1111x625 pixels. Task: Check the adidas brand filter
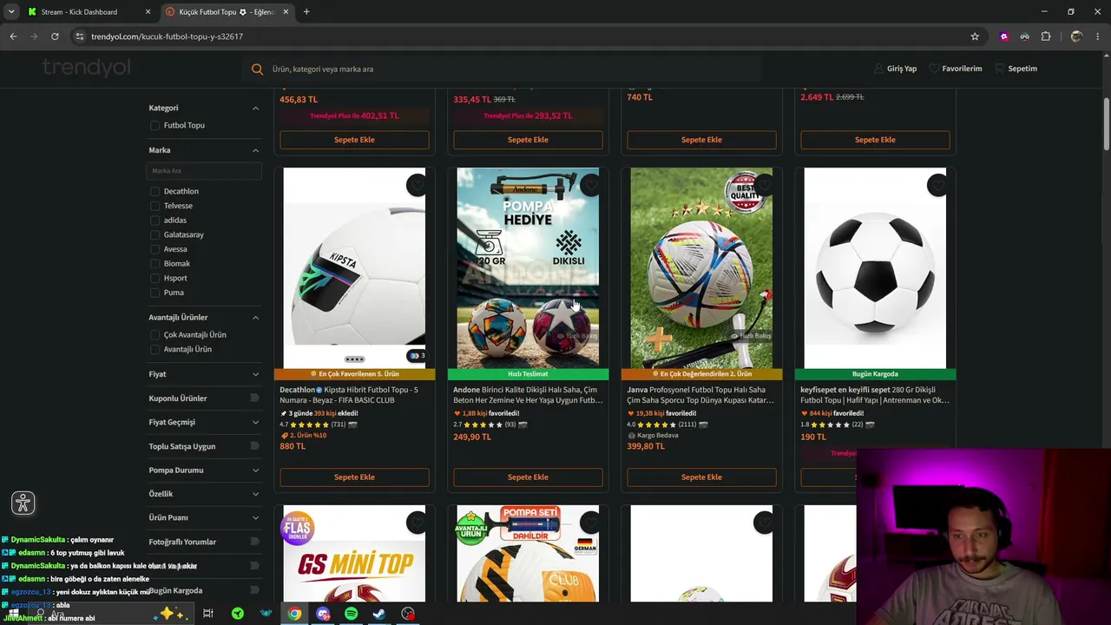coord(154,220)
